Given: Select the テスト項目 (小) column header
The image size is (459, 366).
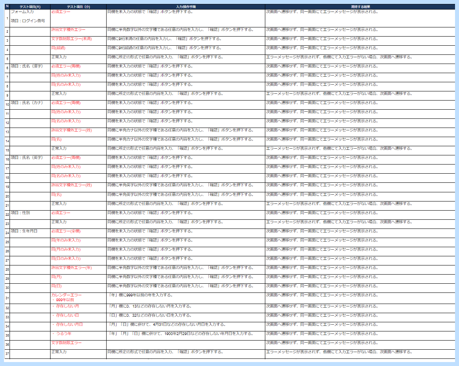Looking at the screenshot, I should point(78,7).
